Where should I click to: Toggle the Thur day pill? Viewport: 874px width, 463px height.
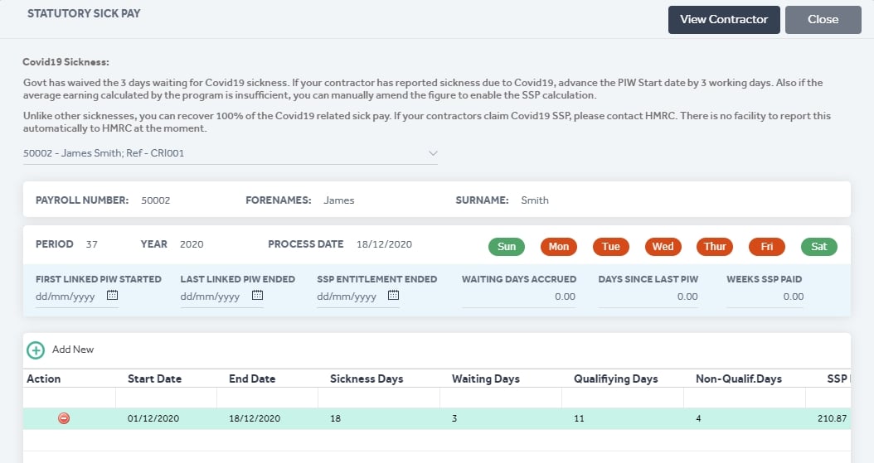pyautogui.click(x=715, y=247)
